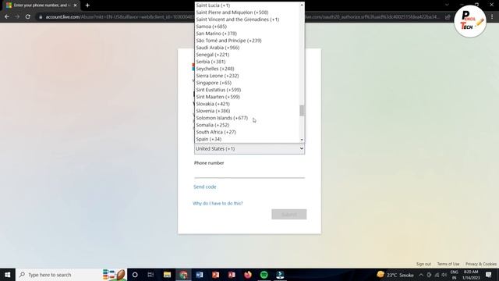Pick Singapore (+65) from dropdown
The width and height of the screenshot is (499, 281).
(x=247, y=83)
